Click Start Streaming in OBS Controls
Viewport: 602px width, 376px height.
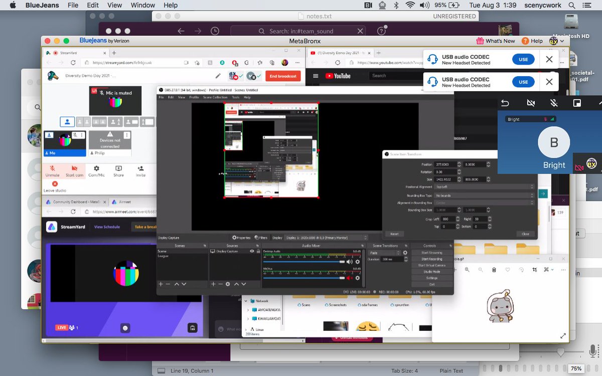point(432,253)
